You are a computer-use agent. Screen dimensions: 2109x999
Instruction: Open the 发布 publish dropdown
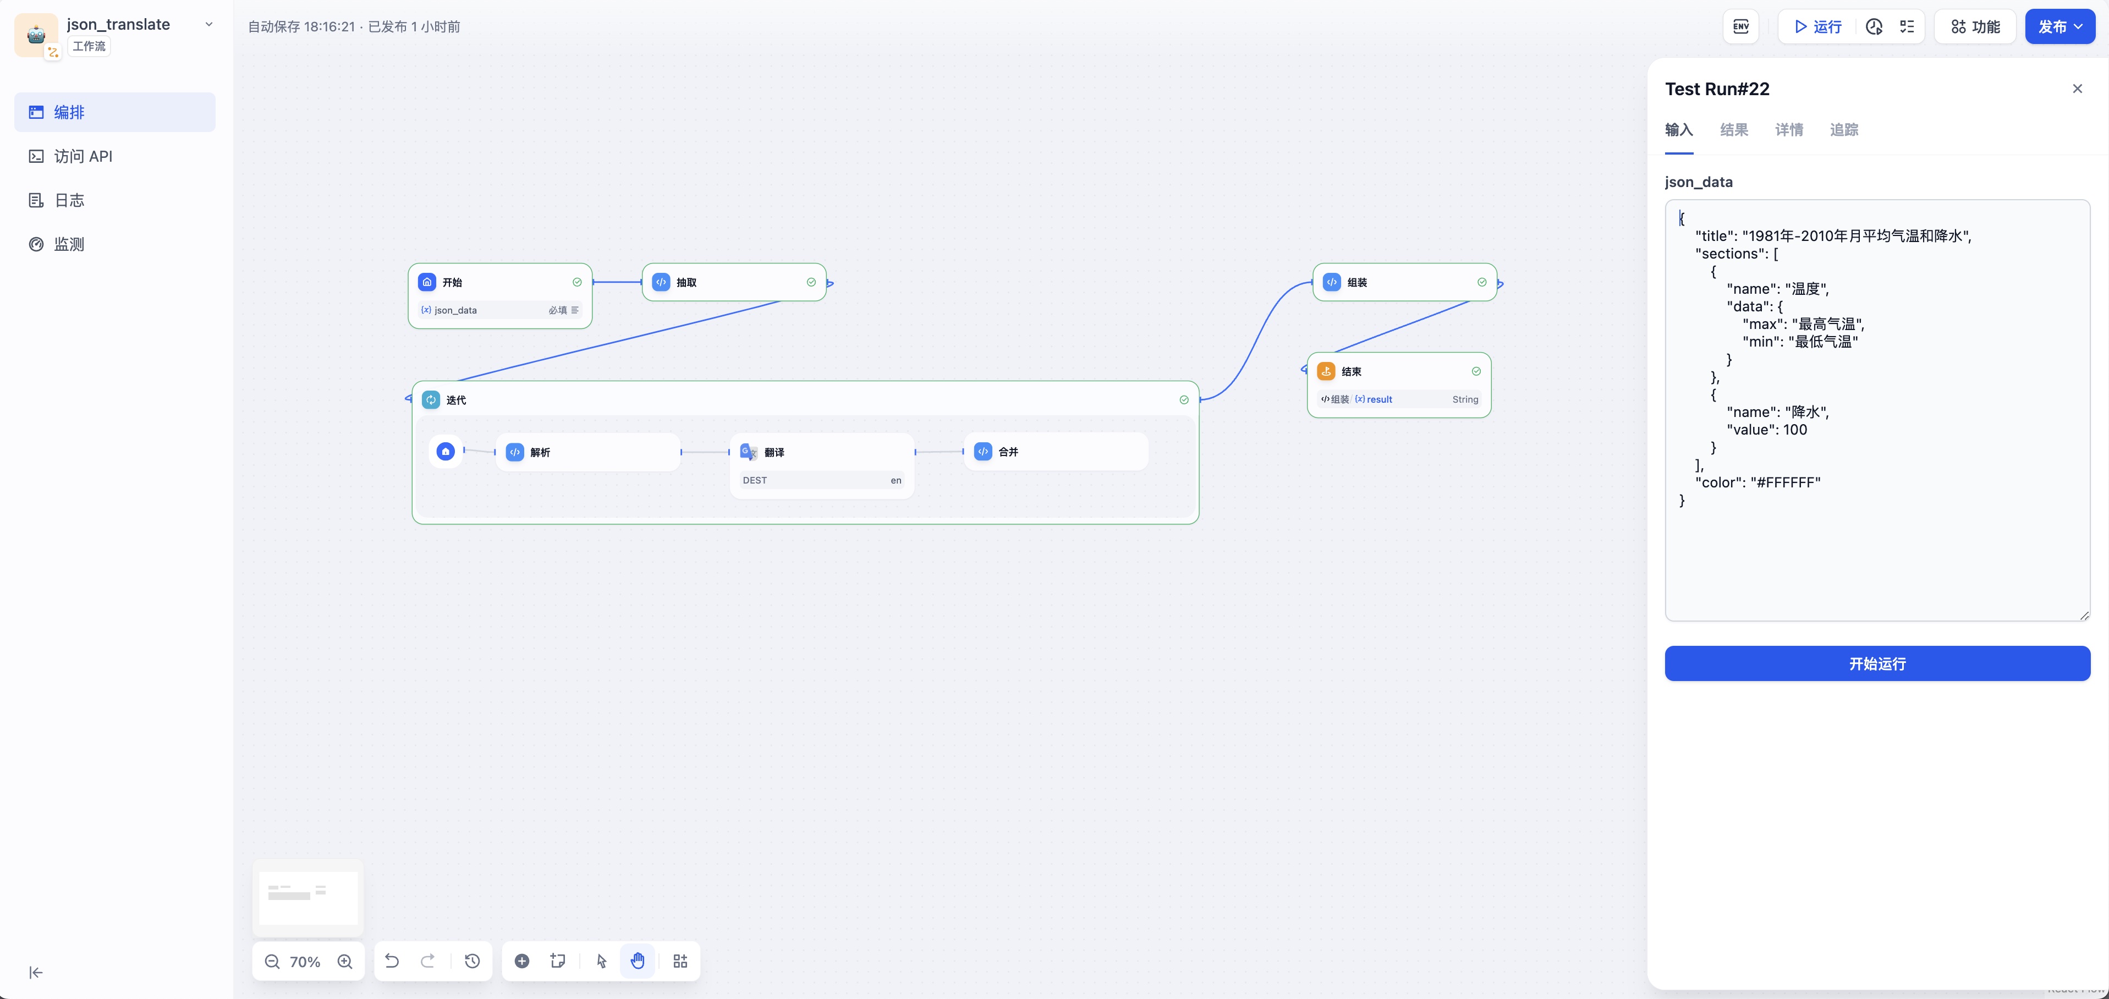coord(2060,27)
